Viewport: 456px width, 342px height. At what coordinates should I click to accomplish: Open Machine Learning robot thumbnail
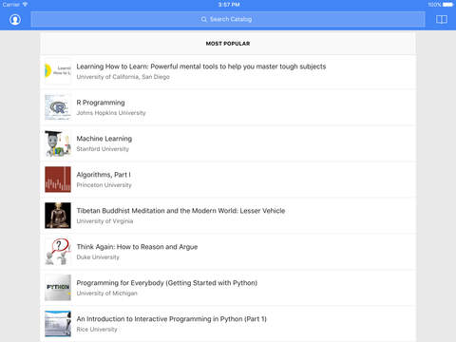pyautogui.click(x=58, y=143)
